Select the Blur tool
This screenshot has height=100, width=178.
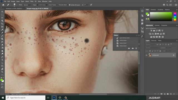coord(2,51)
